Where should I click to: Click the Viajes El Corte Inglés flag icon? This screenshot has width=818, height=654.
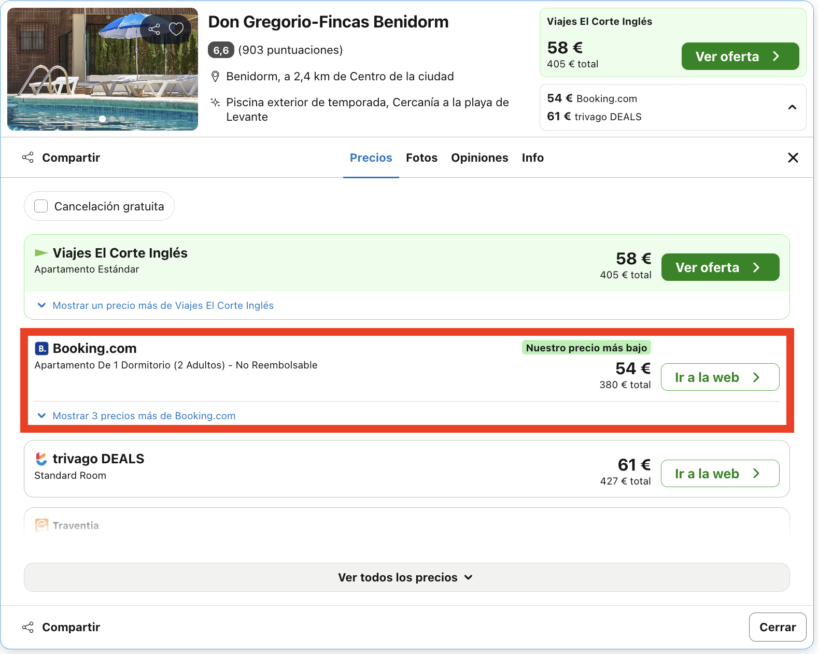[41, 253]
